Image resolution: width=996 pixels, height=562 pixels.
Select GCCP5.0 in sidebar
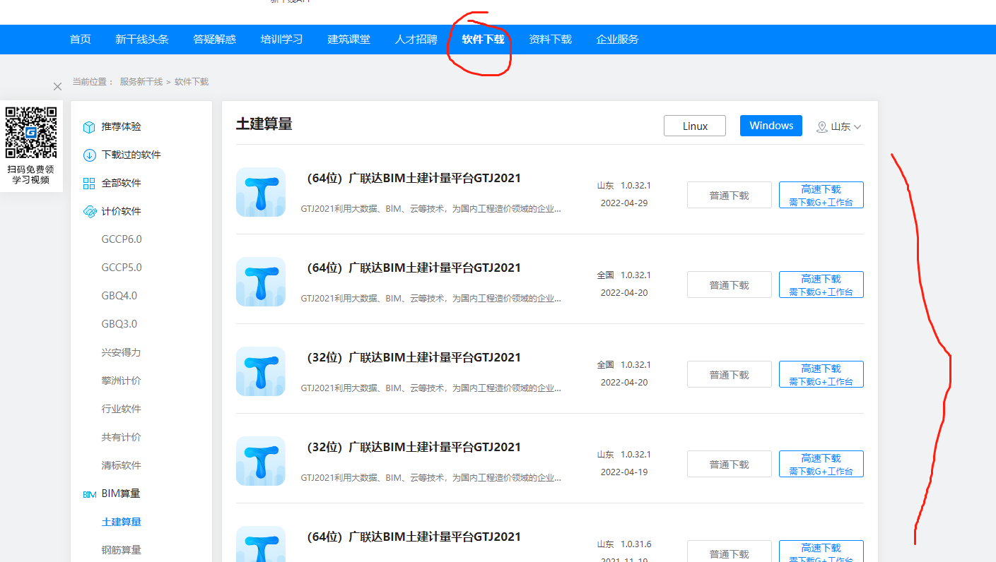[x=122, y=268]
